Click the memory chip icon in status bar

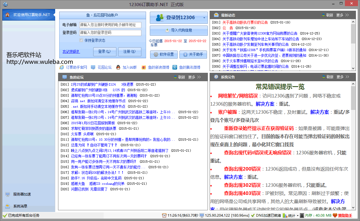pos(302,215)
